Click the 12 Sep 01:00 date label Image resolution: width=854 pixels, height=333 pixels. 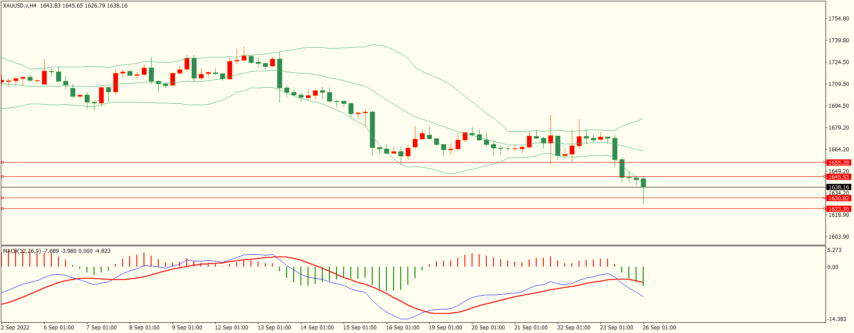[x=231, y=328]
